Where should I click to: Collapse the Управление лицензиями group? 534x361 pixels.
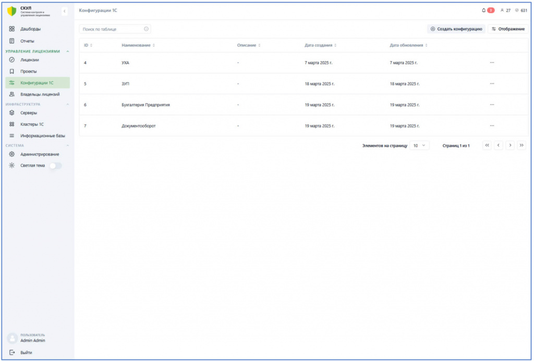click(67, 52)
